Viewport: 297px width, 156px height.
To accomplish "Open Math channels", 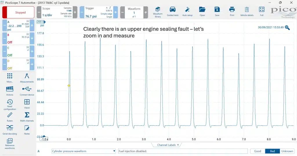I will [27, 117].
